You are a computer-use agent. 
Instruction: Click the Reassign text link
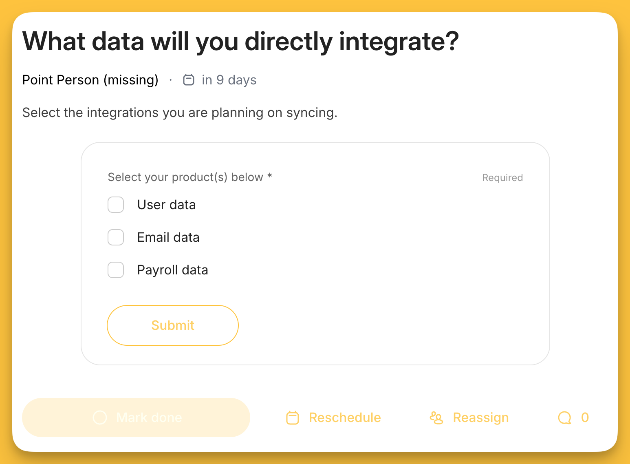pyautogui.click(x=481, y=418)
